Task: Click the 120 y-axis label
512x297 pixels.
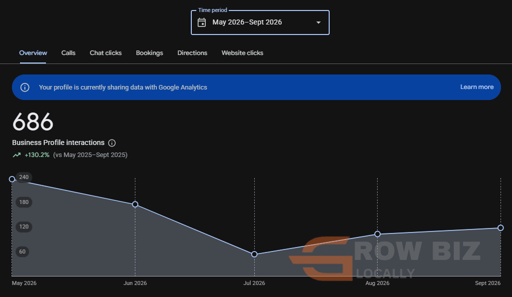Action: click(x=24, y=226)
